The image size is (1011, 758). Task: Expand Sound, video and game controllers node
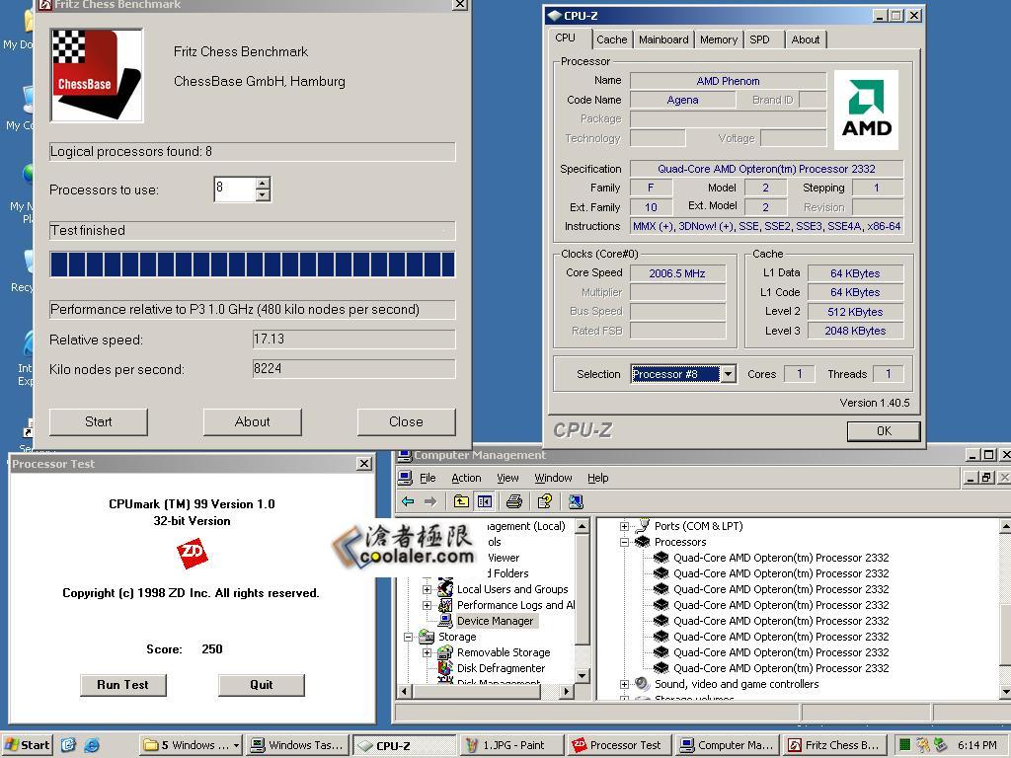click(624, 684)
